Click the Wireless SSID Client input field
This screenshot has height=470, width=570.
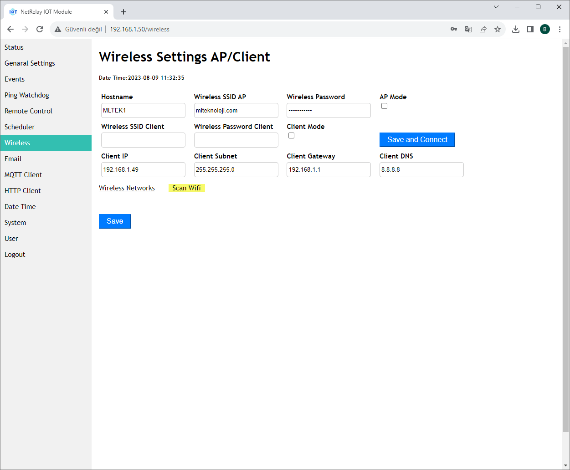pos(143,140)
